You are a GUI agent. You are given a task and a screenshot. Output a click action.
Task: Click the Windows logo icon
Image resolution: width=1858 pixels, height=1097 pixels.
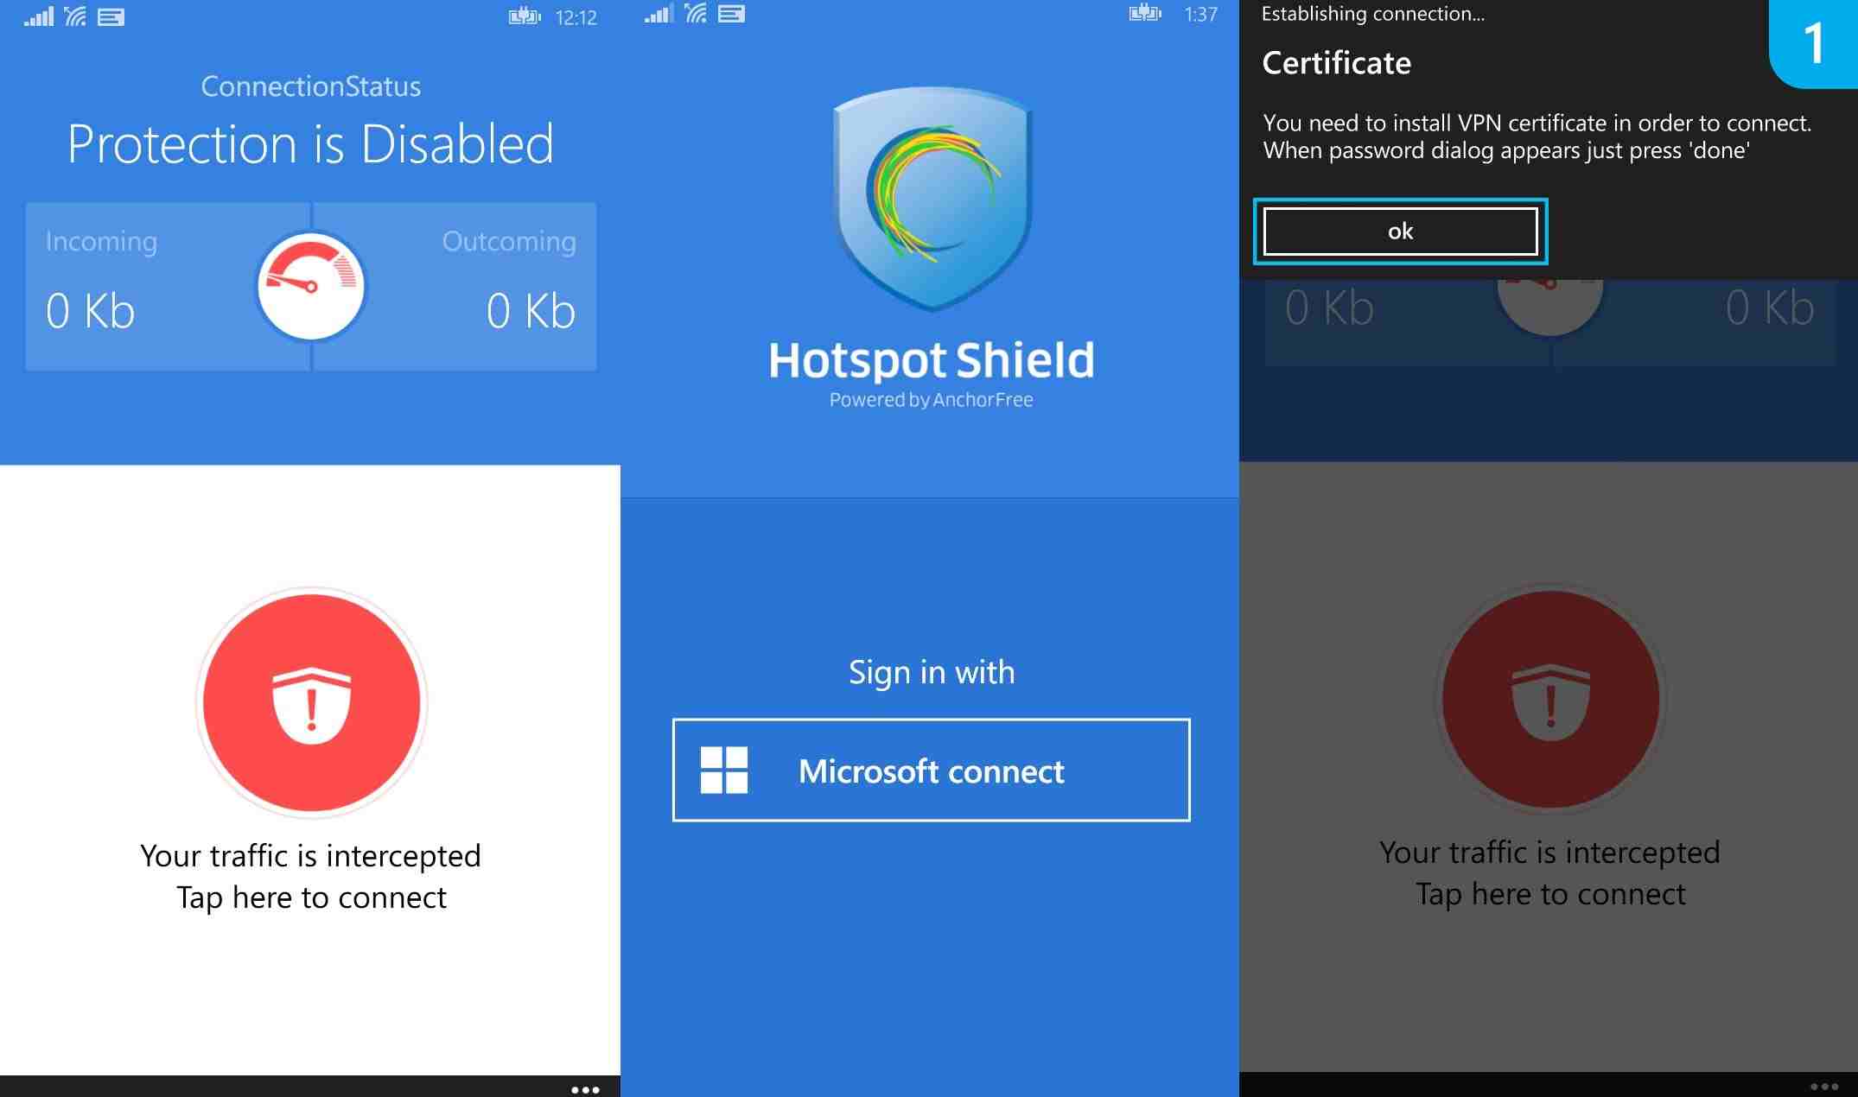coord(723,770)
